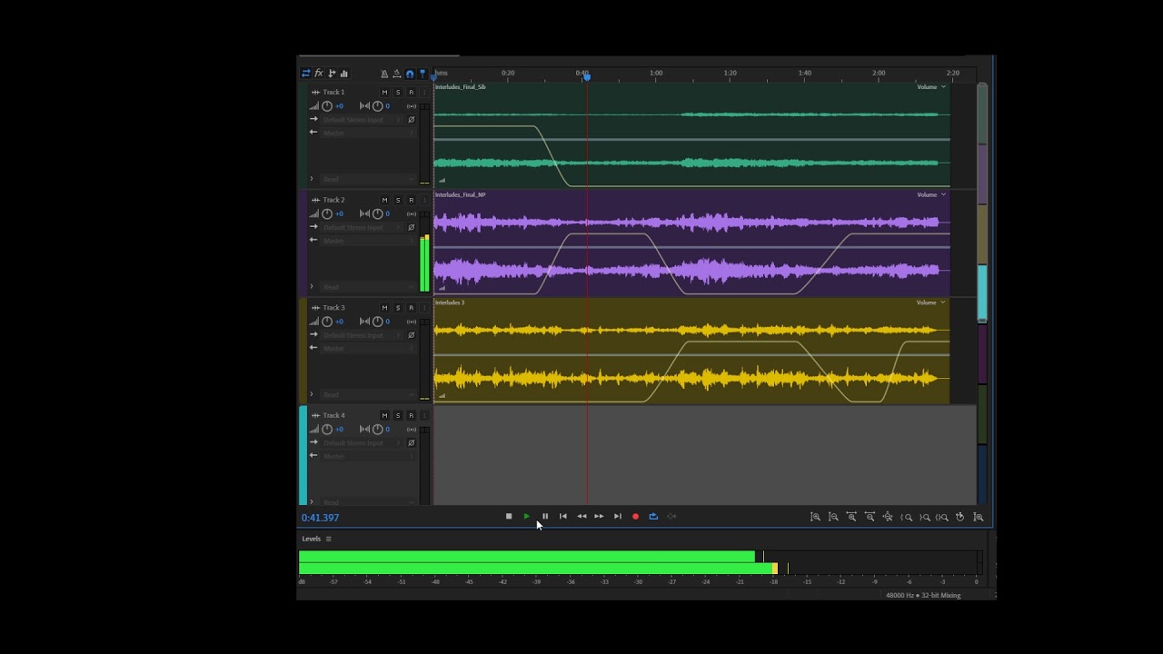Solo Track 3

pyautogui.click(x=398, y=308)
